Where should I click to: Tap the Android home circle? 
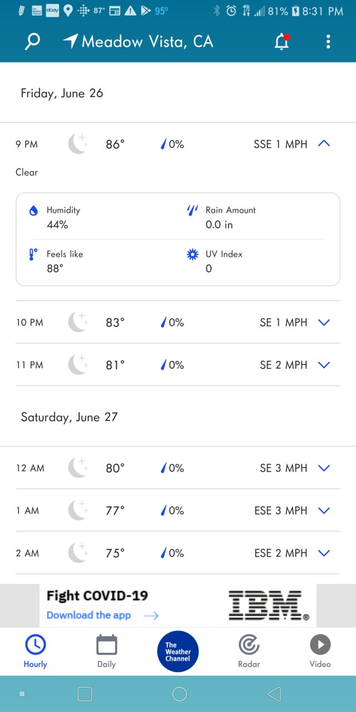click(x=179, y=694)
